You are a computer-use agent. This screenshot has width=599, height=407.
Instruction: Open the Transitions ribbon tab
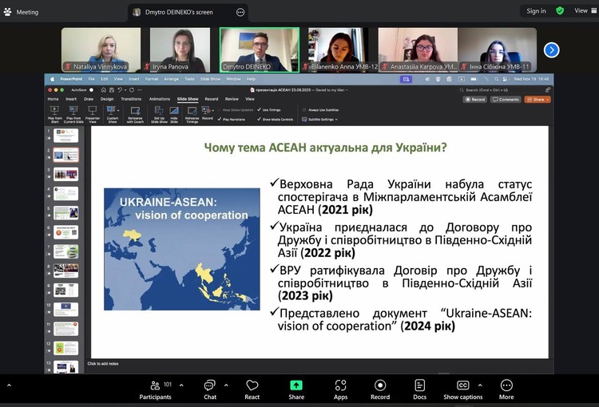pyautogui.click(x=131, y=99)
